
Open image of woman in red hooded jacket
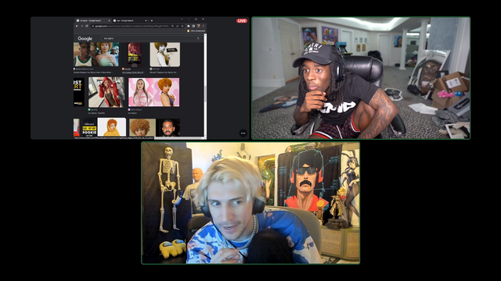pyautogui.click(x=106, y=92)
